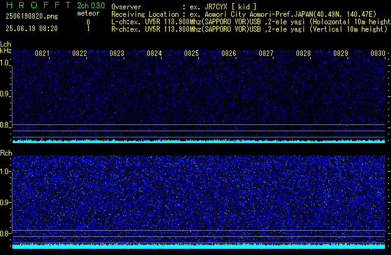This screenshot has width=391, height=255.
Task: Click the 0822 time marker
Action: tap(80, 53)
